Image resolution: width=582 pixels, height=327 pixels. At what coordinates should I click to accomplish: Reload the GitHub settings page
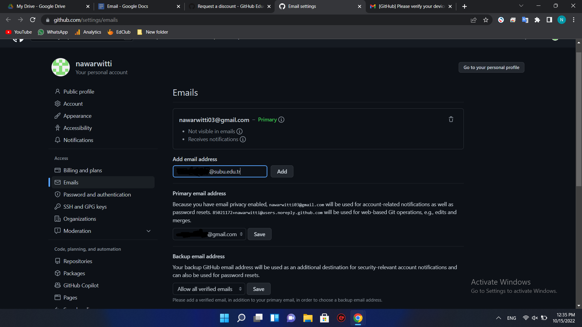33,20
